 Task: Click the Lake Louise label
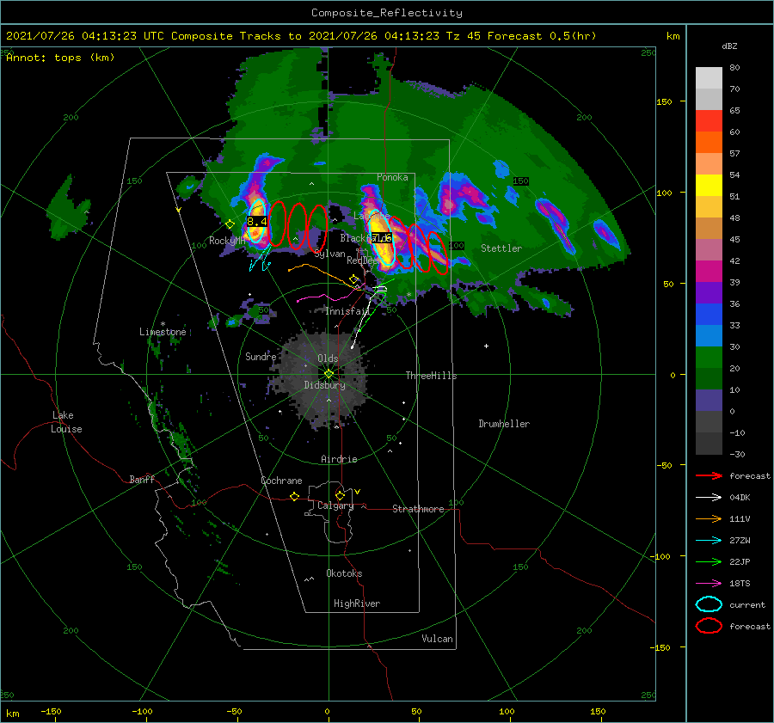66,422
